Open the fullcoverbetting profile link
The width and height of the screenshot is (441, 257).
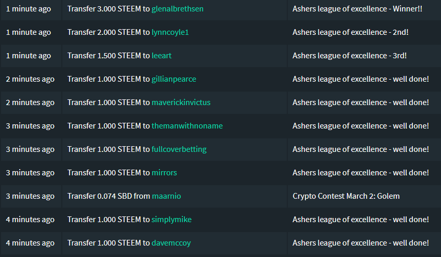pos(179,149)
